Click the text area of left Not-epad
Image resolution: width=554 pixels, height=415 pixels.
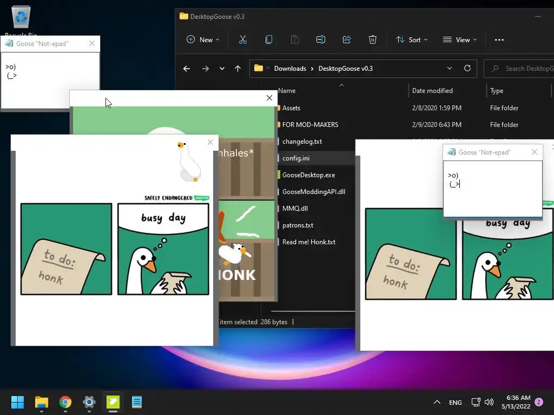(50, 81)
